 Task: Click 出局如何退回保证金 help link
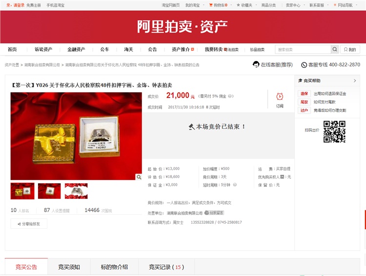330,94
